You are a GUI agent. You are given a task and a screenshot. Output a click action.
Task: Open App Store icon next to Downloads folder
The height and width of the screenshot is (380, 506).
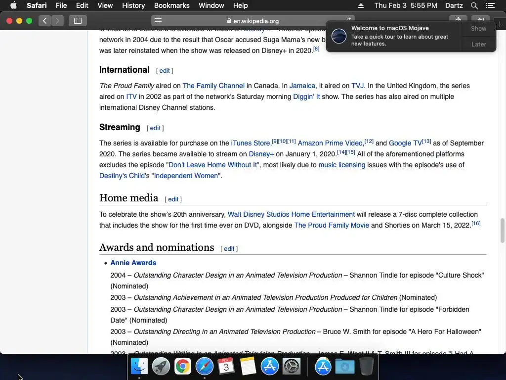tap(323, 367)
